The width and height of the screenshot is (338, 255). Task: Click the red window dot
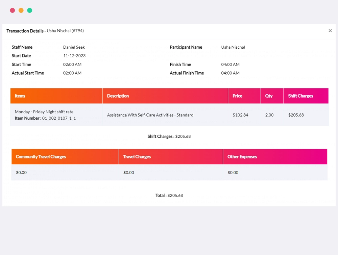coord(13,10)
